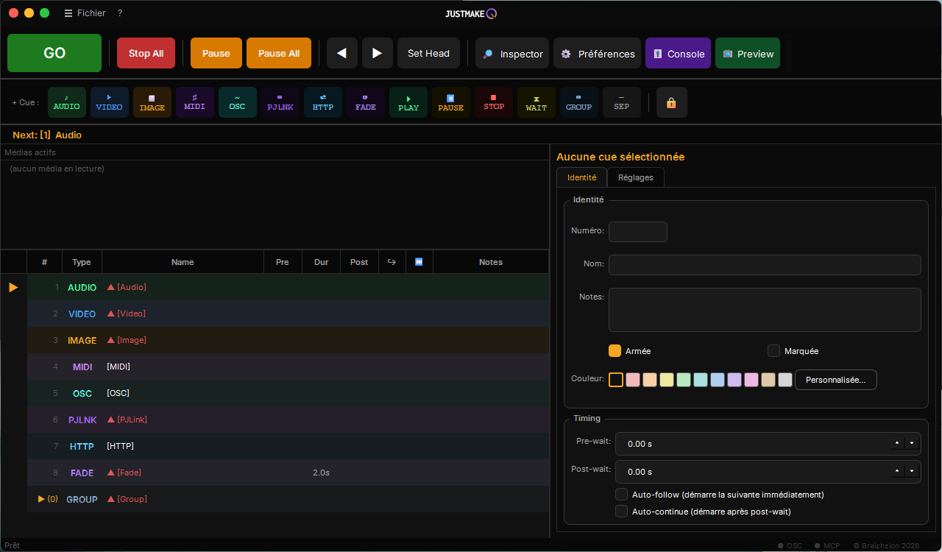Viewport: 942px width, 552px height.
Task: Select the PJLNK cue row 6
Action: (288, 420)
